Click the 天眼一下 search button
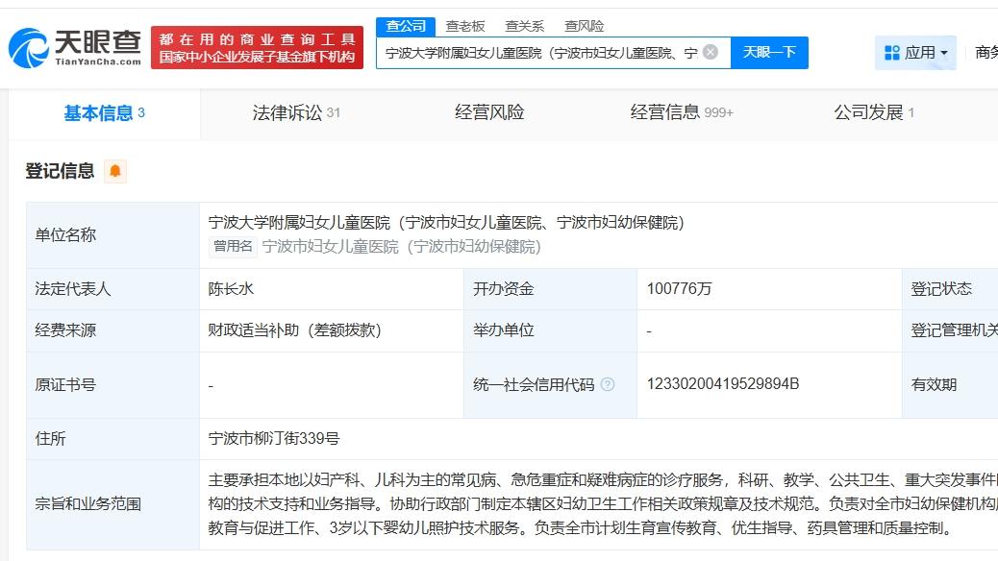 coord(768,53)
